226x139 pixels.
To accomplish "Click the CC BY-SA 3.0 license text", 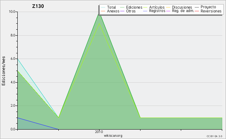I will tap(214, 136).
